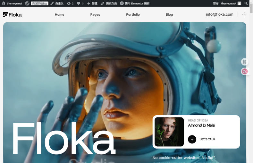Click the New (新建) plus item

pos(92,4)
